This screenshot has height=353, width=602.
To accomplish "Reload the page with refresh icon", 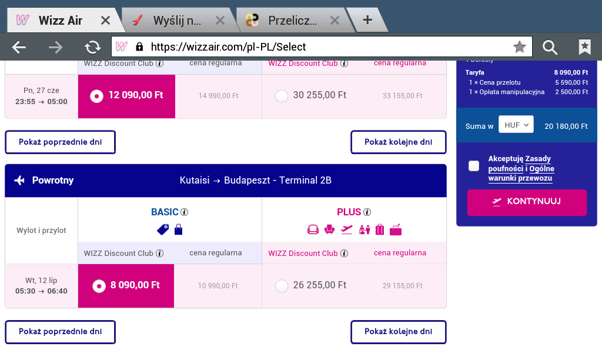I will point(92,47).
